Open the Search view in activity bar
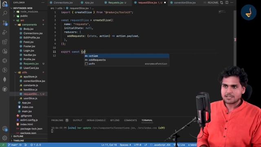The width and height of the screenshot is (261, 147). point(4,13)
